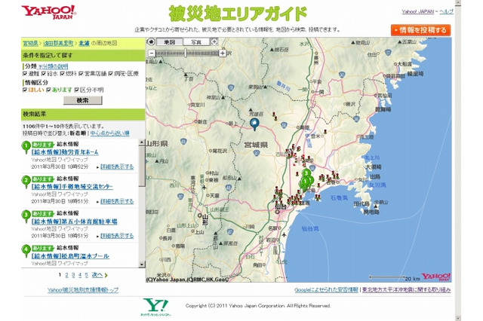Switch map to 写真 view tab
Image resolution: width=483 pixels, height=321 pixels.
coord(196,41)
